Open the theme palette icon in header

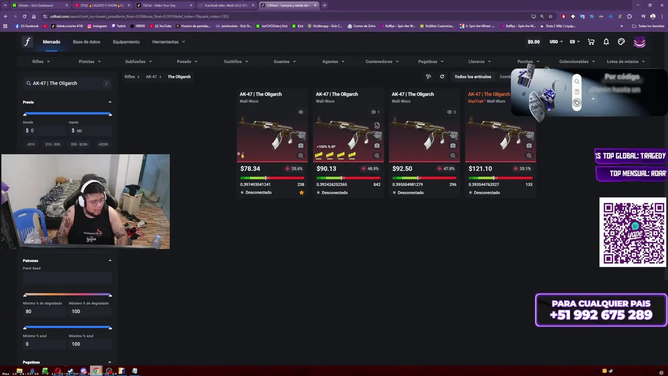pos(621,42)
